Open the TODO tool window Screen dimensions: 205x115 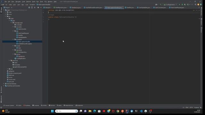click(19, 105)
